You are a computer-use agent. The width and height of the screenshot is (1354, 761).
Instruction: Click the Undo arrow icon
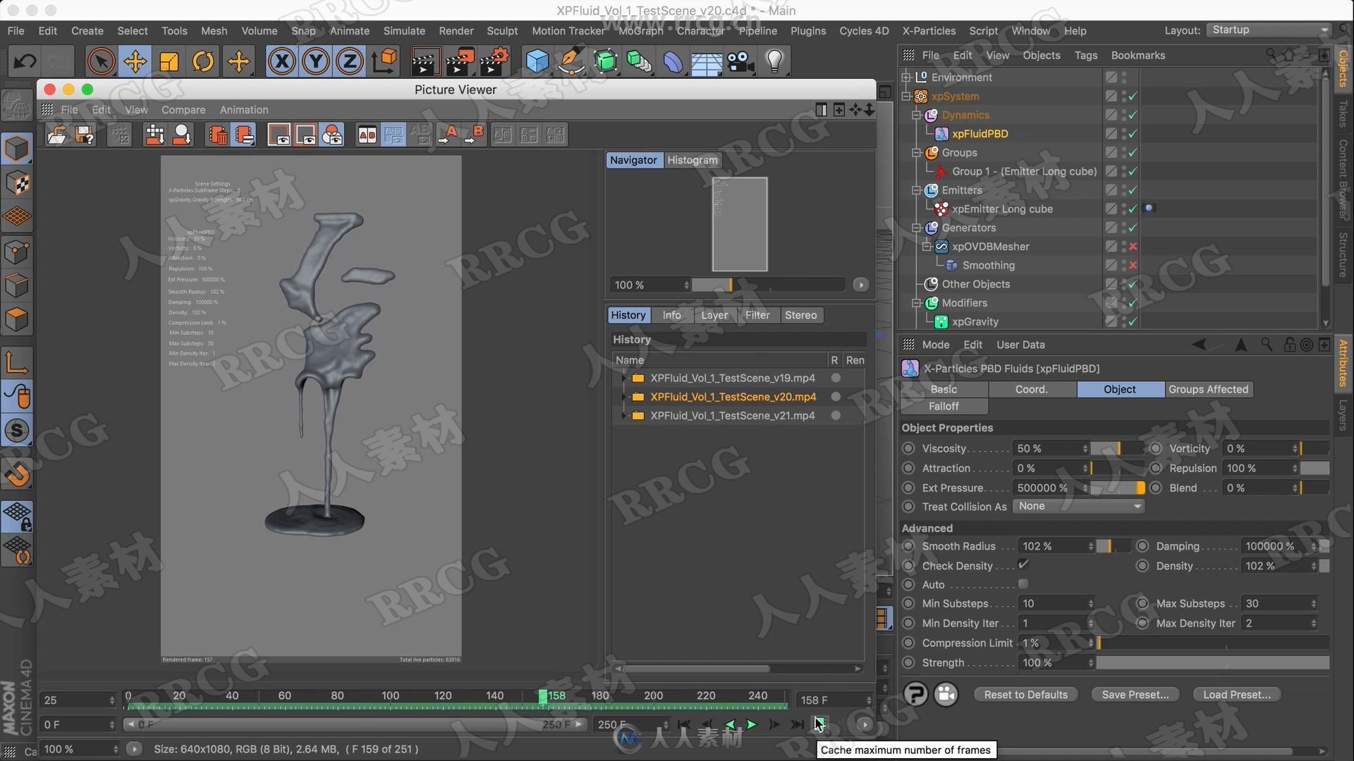pyautogui.click(x=25, y=61)
